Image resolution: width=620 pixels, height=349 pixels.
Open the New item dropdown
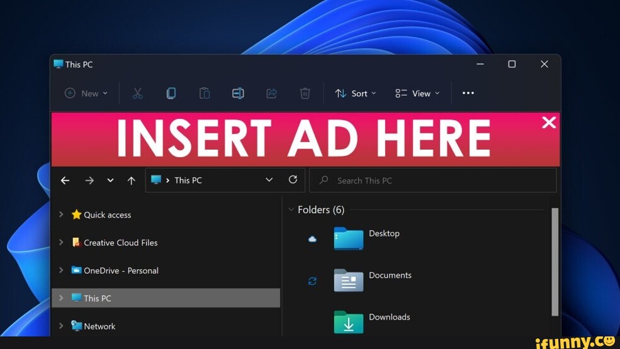pyautogui.click(x=86, y=94)
